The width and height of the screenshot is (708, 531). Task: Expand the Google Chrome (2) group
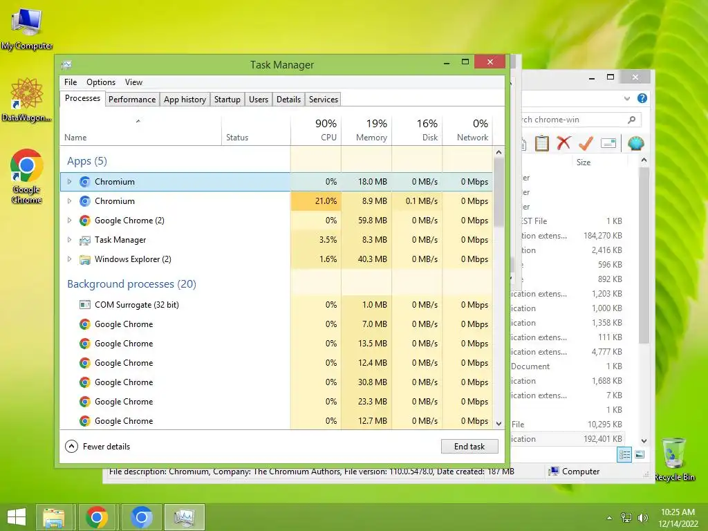pos(69,221)
